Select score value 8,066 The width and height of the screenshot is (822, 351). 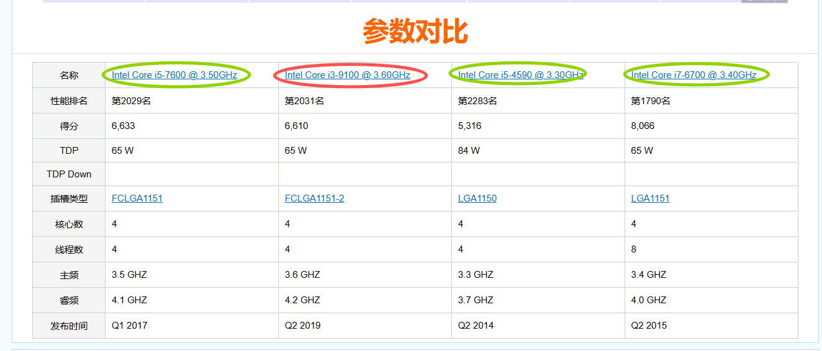click(643, 126)
